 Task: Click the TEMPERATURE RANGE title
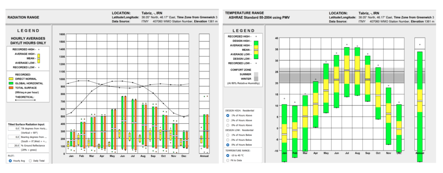(x=244, y=13)
